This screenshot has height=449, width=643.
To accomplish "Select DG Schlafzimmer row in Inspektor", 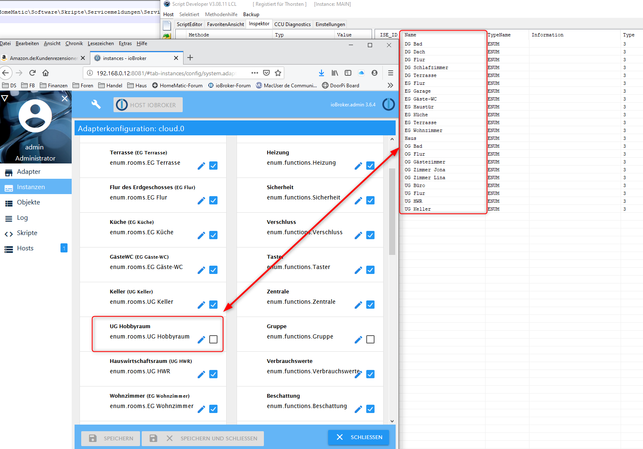I will click(x=520, y=67).
